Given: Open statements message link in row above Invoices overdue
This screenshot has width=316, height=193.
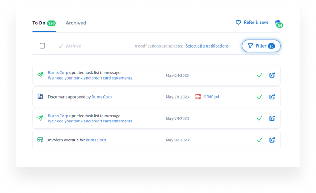Looking at the screenshot, I should click(x=90, y=121).
